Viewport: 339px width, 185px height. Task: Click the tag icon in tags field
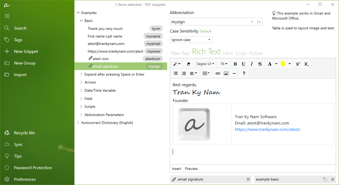coord(325,179)
